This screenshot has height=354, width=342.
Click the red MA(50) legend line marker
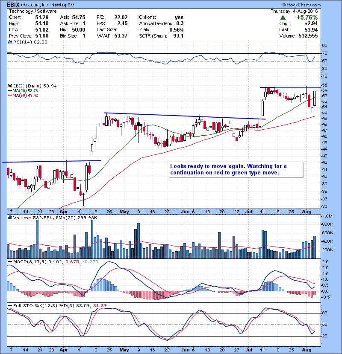pos(10,96)
